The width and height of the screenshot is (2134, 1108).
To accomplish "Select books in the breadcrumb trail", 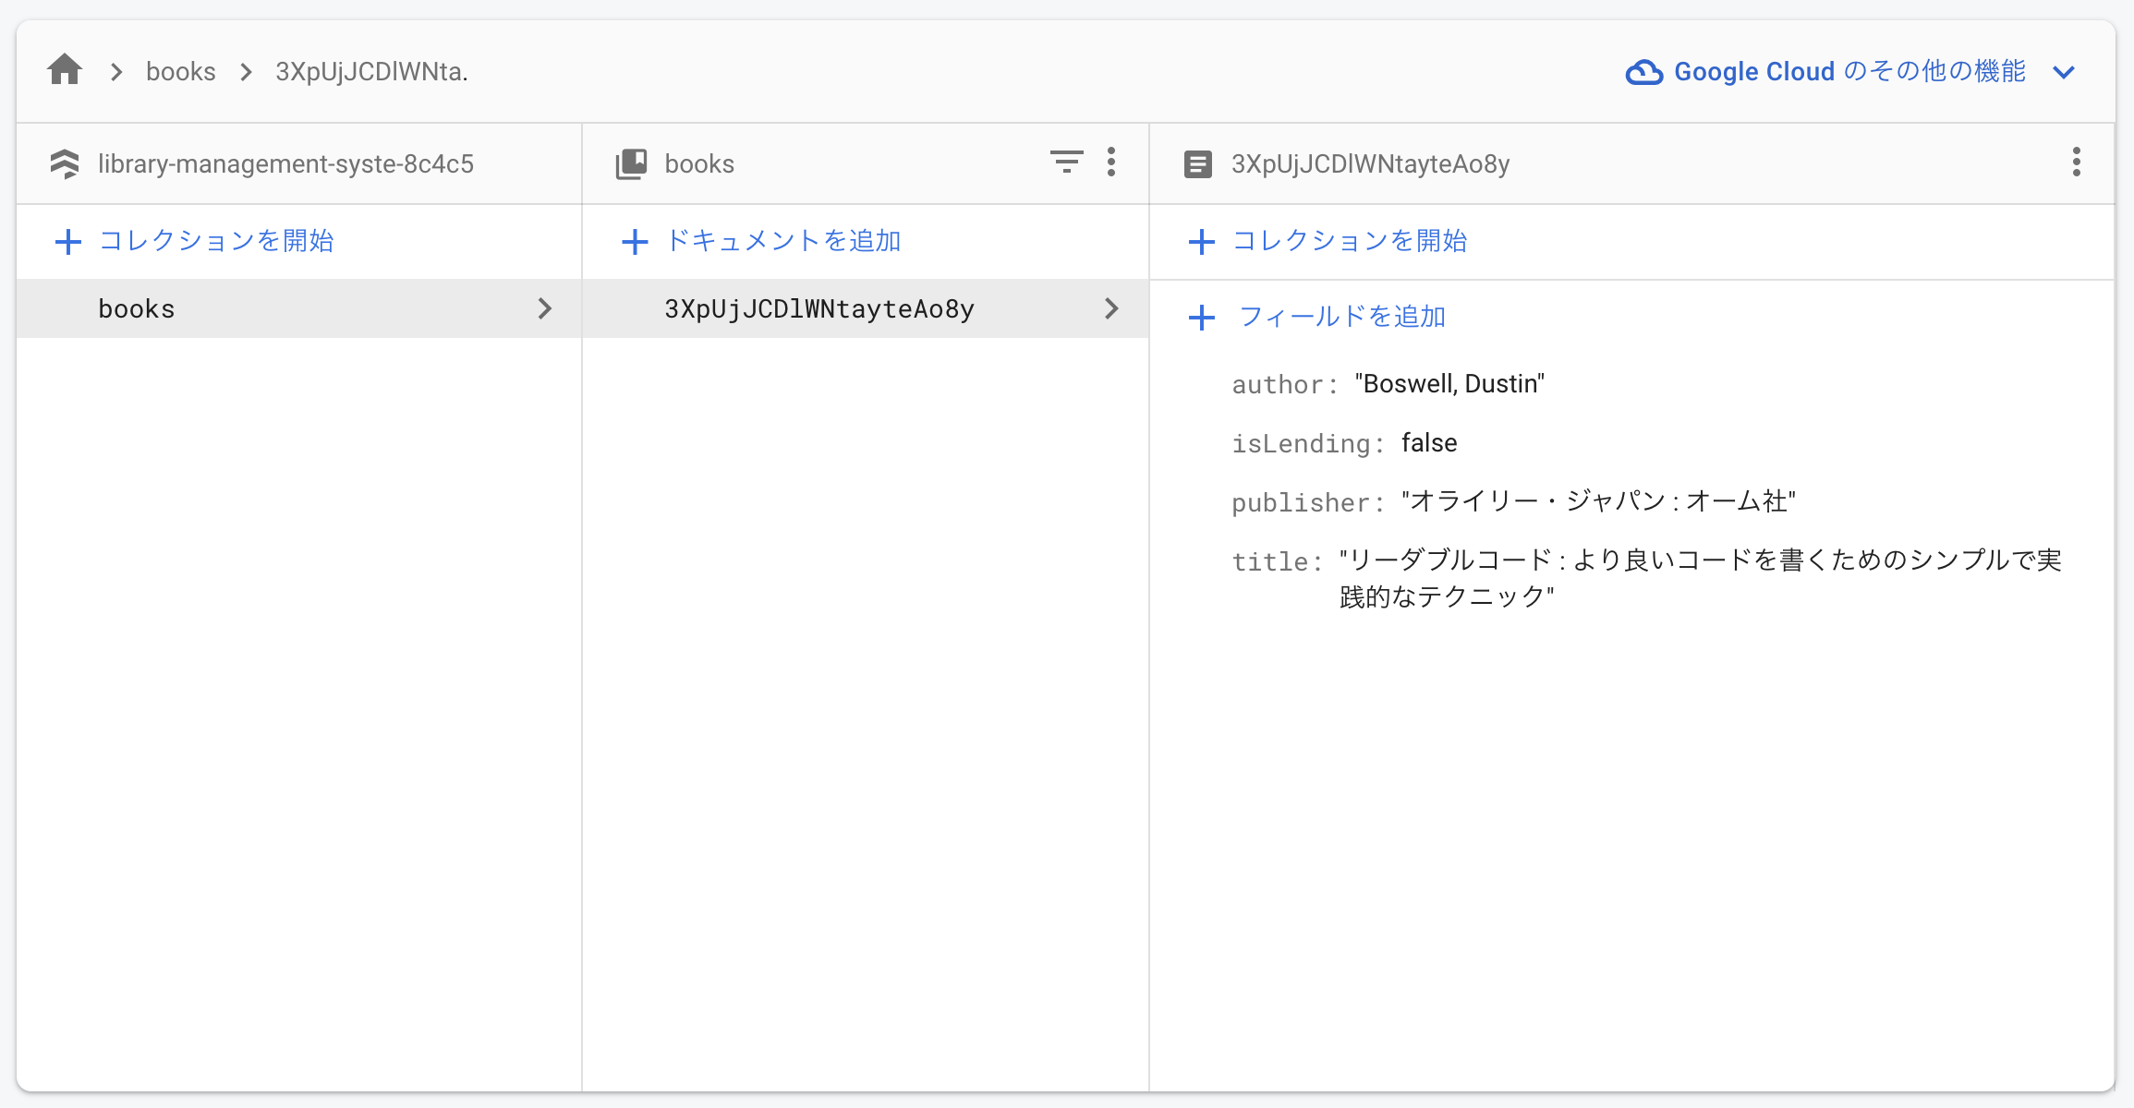I will pyautogui.click(x=180, y=71).
